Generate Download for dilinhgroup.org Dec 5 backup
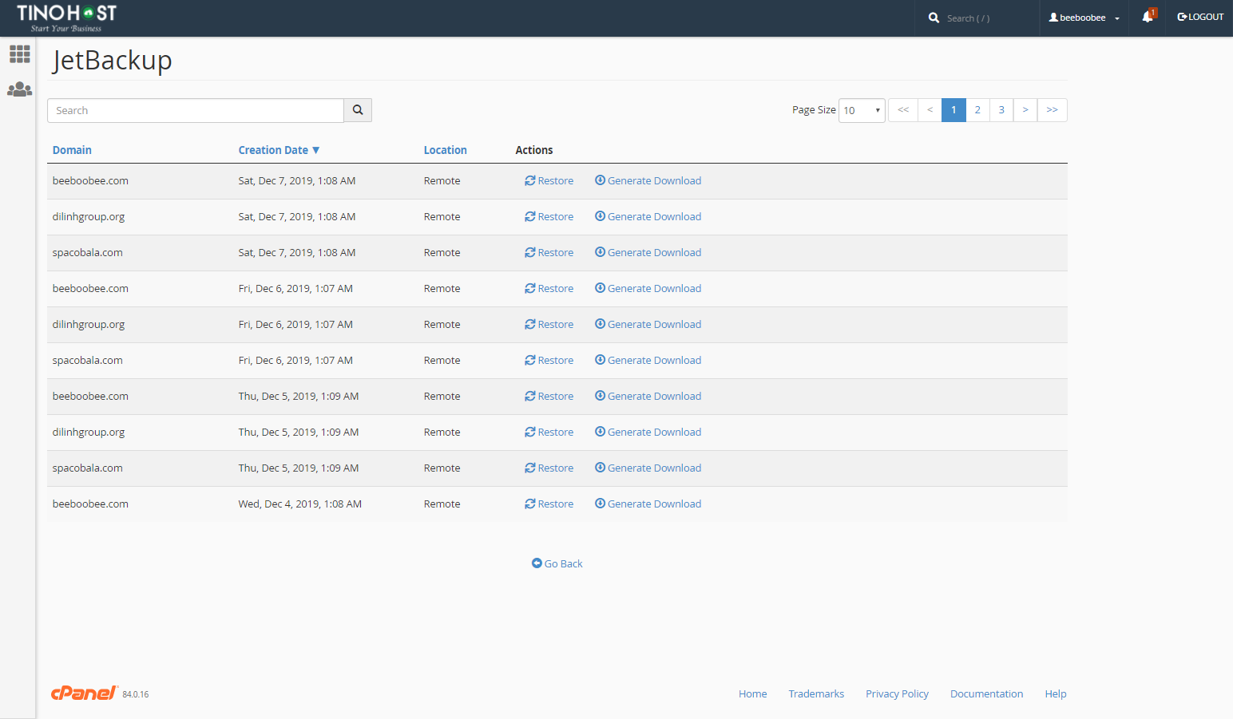 648,433
